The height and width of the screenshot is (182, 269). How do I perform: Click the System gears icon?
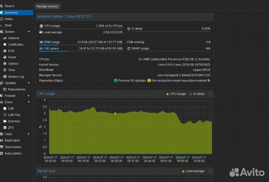pos(1,32)
